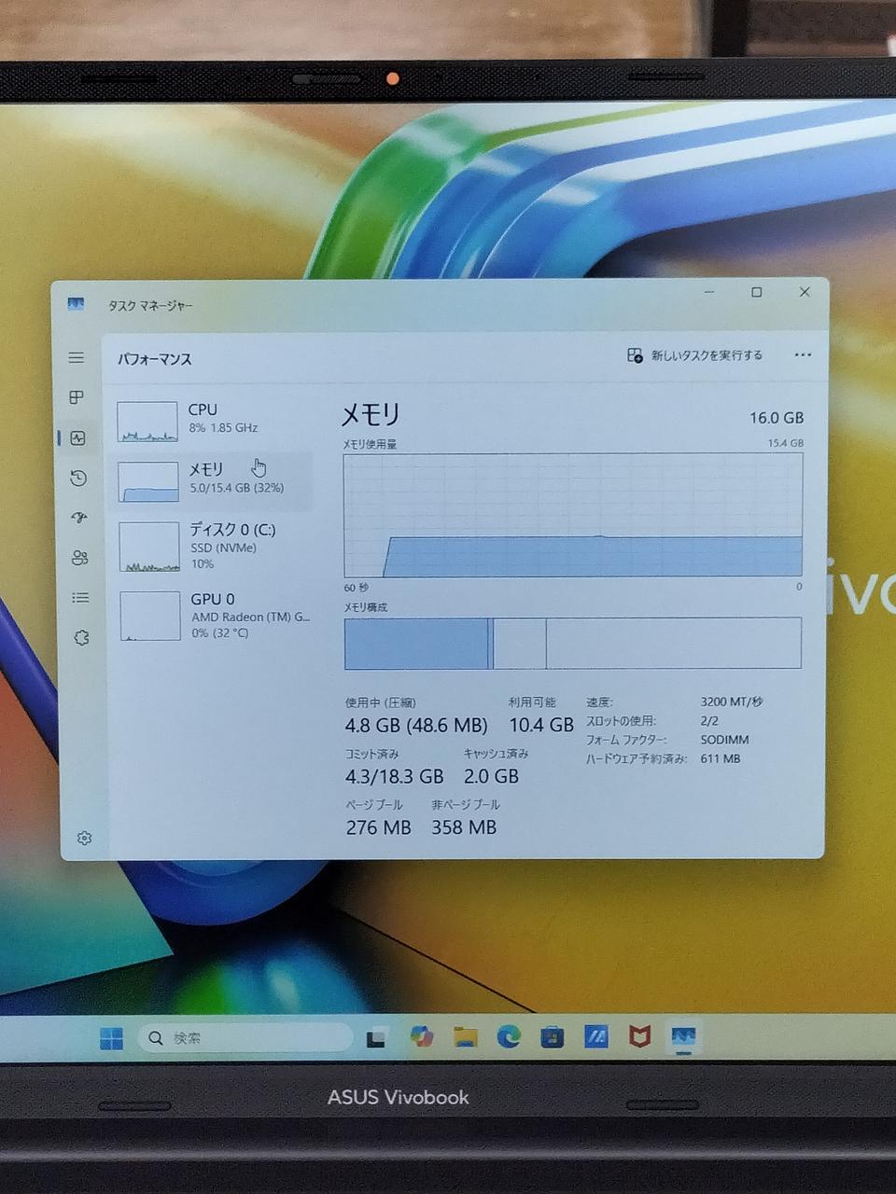Open Task Manager settings gear
The width and height of the screenshot is (896, 1194).
(x=84, y=839)
